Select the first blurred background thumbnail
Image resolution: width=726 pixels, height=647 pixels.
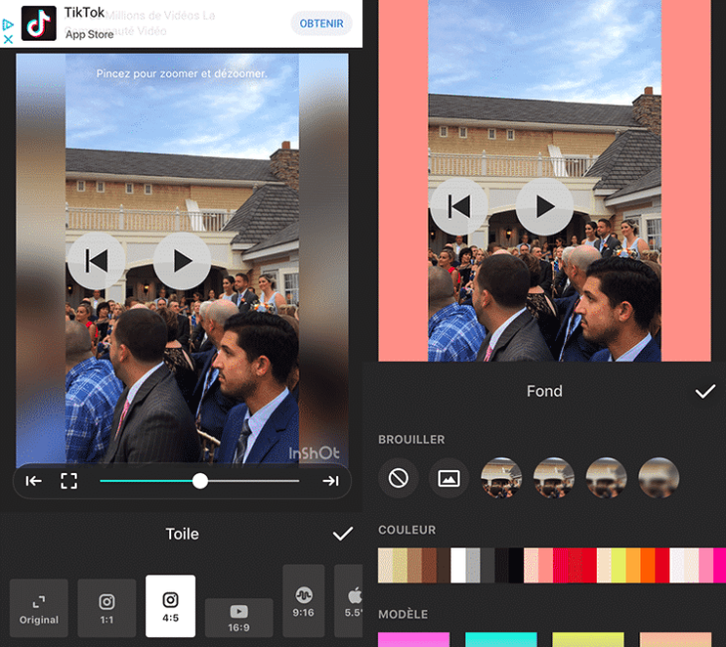[501, 478]
